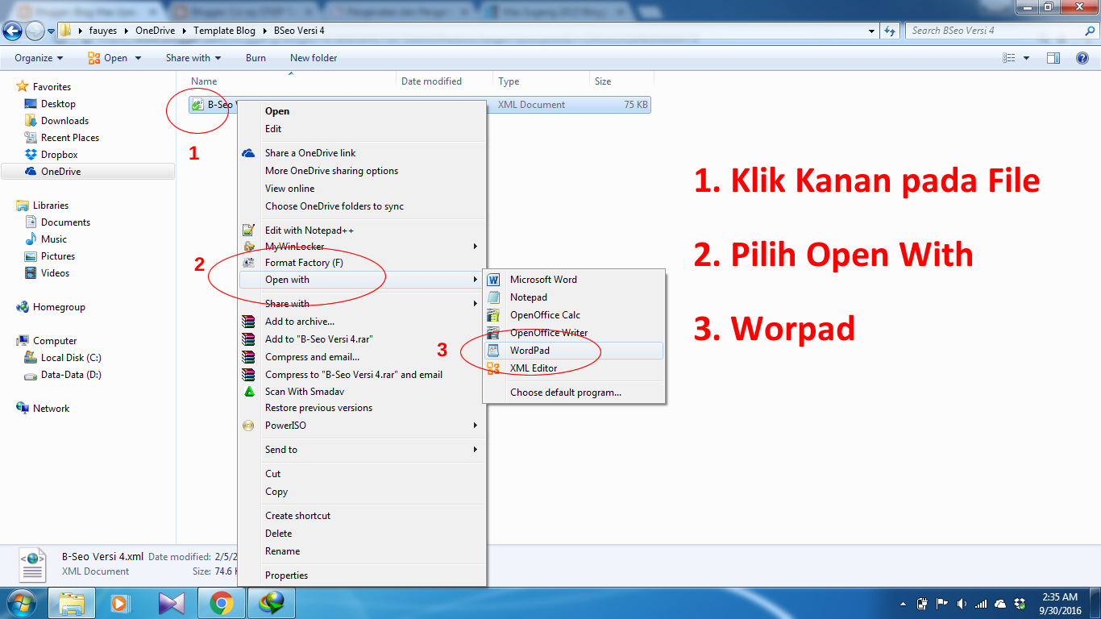Open the change view dropdown arrow

[x=1026, y=58]
